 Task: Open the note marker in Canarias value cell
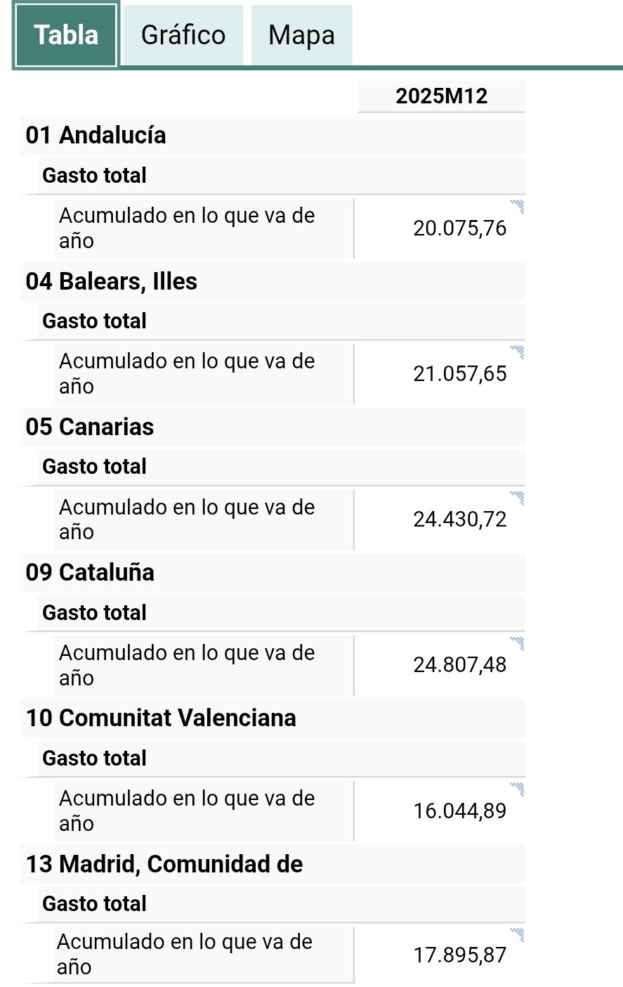pos(518,498)
